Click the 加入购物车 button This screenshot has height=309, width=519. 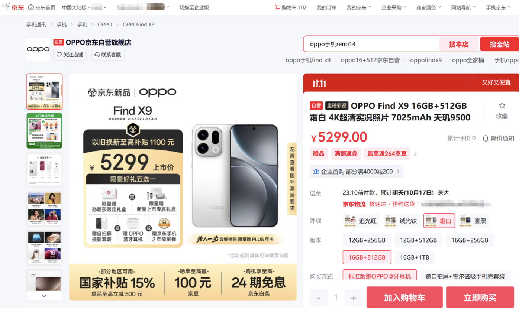pyautogui.click(x=404, y=297)
